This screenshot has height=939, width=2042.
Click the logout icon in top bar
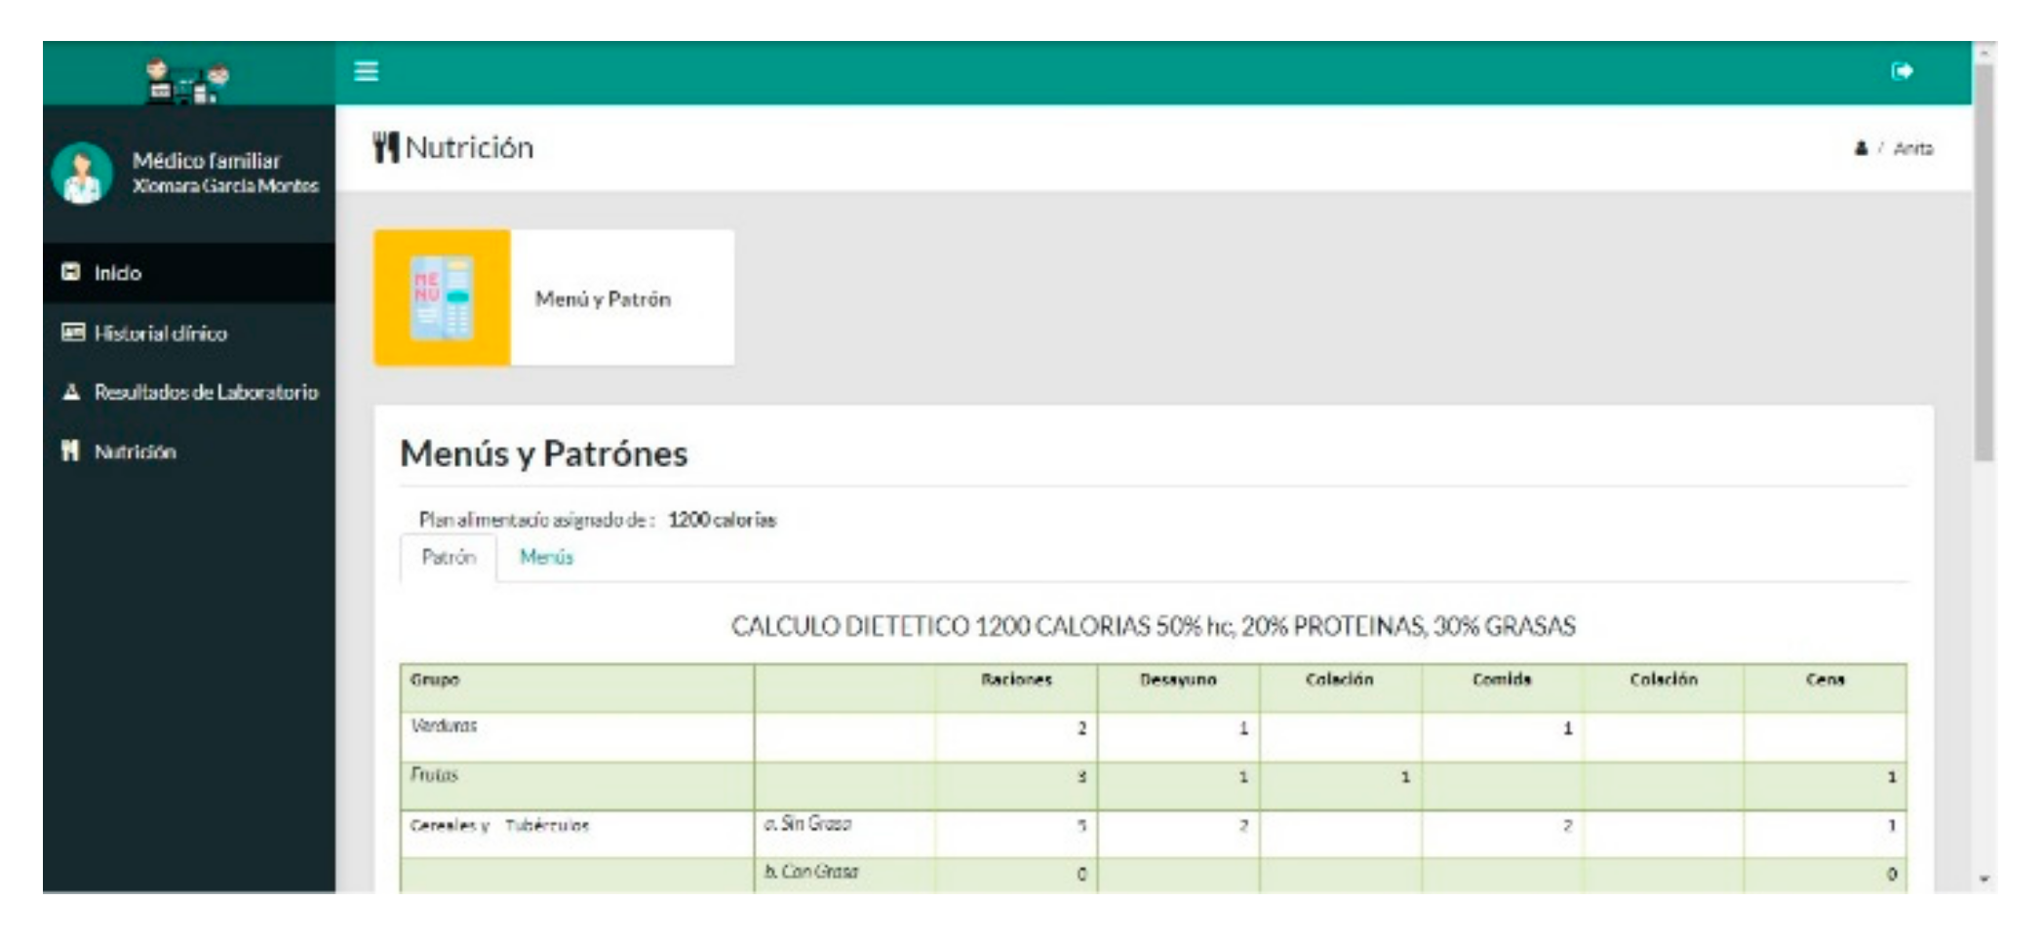[x=1901, y=71]
